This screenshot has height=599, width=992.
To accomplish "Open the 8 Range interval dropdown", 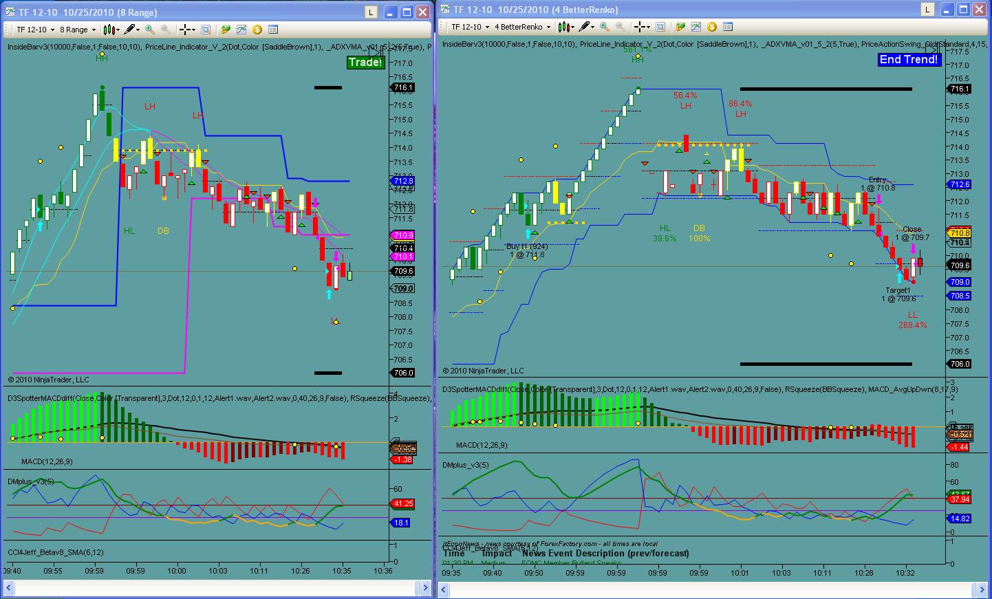I will click(x=77, y=30).
